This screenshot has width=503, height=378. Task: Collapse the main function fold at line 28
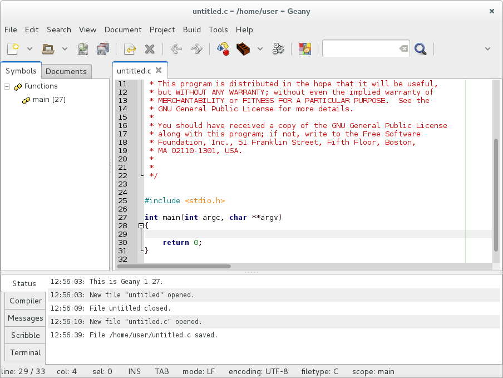click(141, 226)
